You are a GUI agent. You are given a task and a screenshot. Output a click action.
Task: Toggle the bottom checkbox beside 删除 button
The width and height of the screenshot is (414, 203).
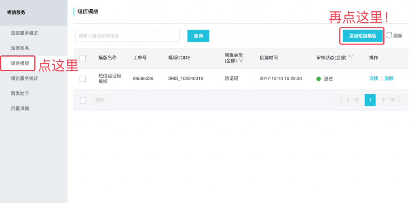click(83, 100)
